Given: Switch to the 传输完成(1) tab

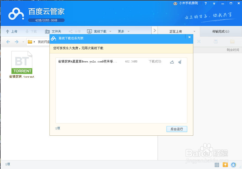Looking at the screenshot, I should pyautogui.click(x=221, y=32).
